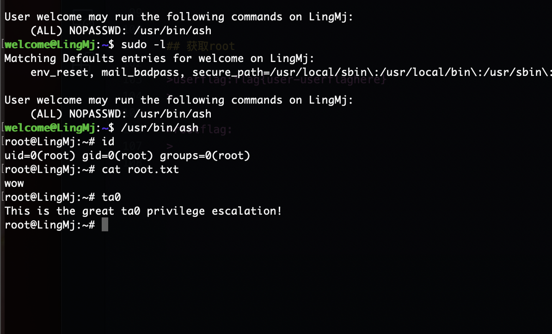The width and height of the screenshot is (552, 334).
Task: Click the 'secure_path=/usr/local/sbin' text
Action: tap(280, 72)
